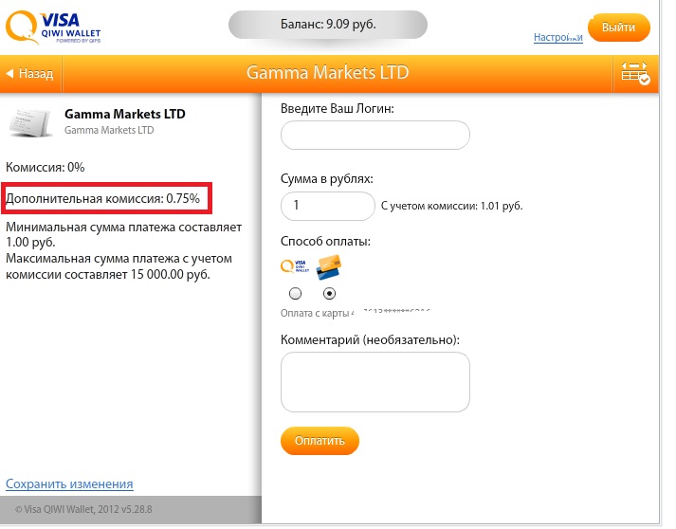Click the Комиссия: 0% text
The image size is (676, 529).
click(46, 167)
